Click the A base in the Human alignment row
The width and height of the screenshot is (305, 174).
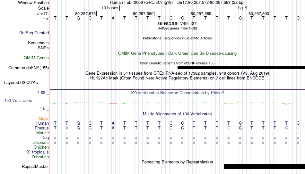(x=113, y=123)
